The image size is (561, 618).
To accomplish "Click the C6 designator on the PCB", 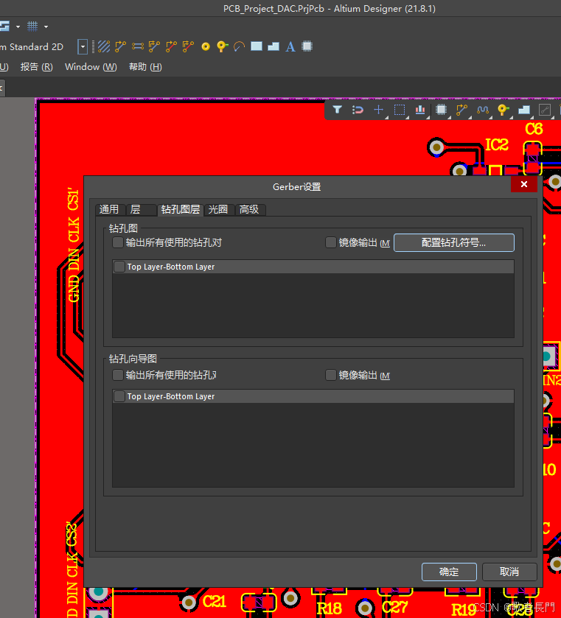I will point(534,129).
